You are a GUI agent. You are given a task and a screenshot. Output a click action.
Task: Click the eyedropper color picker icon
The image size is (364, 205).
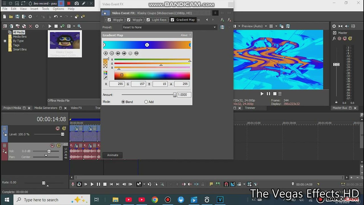[x=106, y=78]
